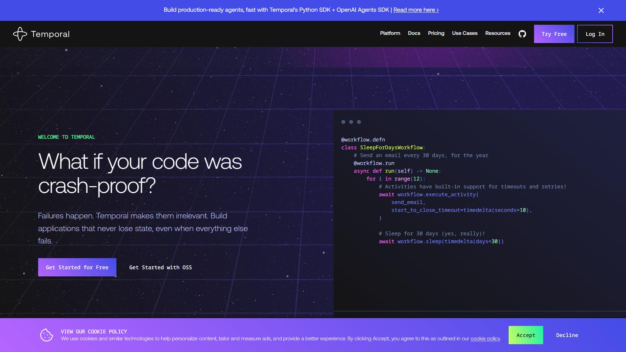Accept the cookie policy
This screenshot has width=626, height=352.
pyautogui.click(x=526, y=335)
